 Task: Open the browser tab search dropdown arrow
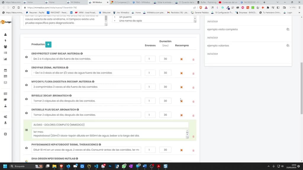pos(278,2)
